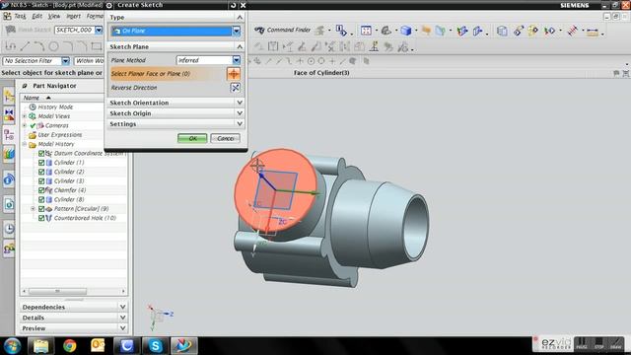Open Chrome from the taskbar
This screenshot has width=631, height=355.
point(70,346)
